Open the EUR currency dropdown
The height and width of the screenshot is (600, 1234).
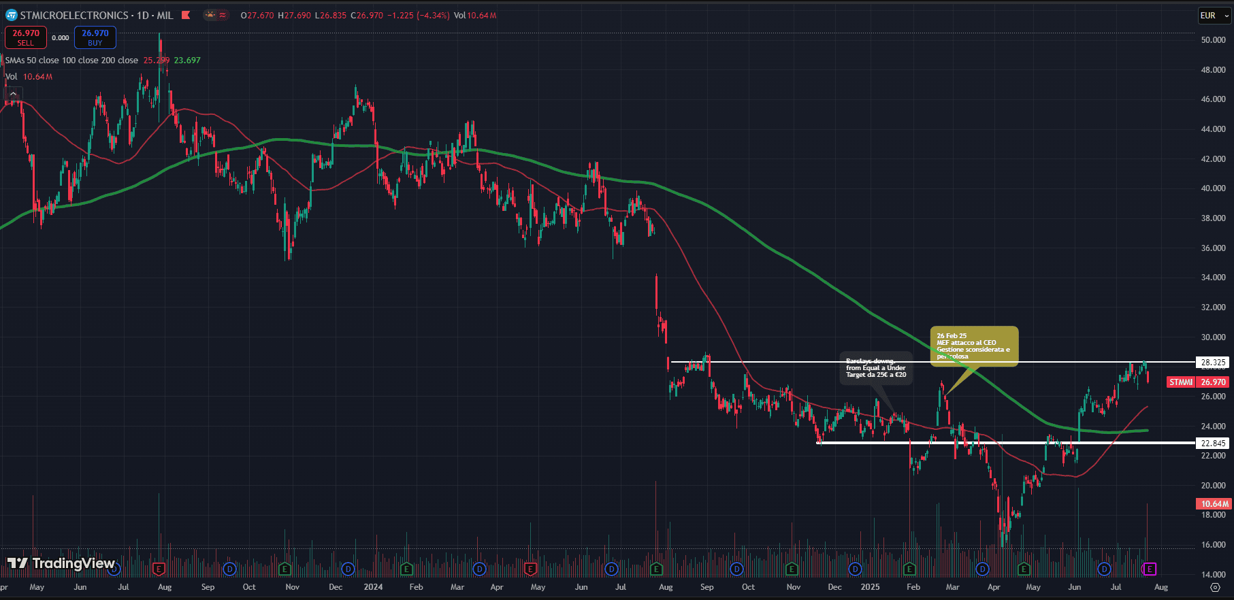coord(1214,16)
